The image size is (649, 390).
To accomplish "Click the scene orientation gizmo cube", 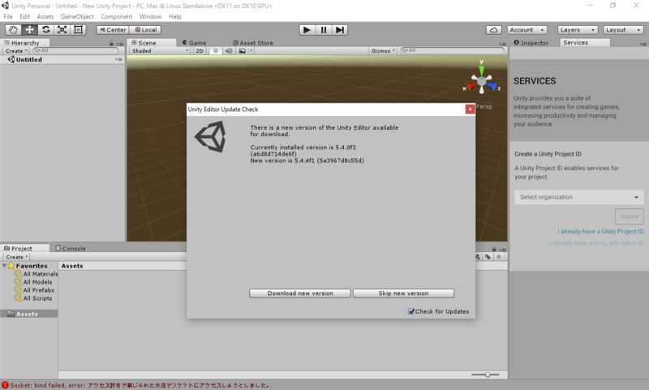I will tap(481, 79).
